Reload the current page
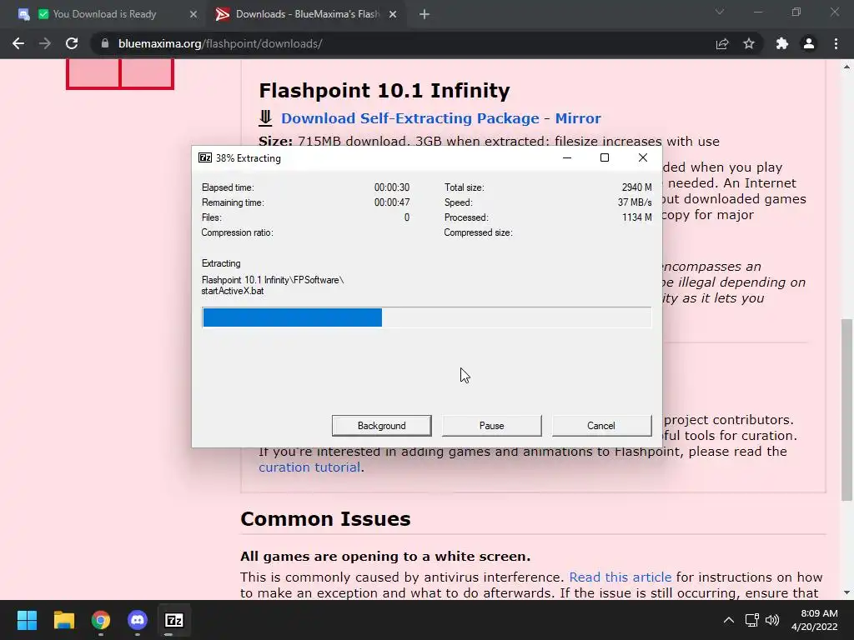Viewport: 854px width, 640px height. [x=72, y=43]
